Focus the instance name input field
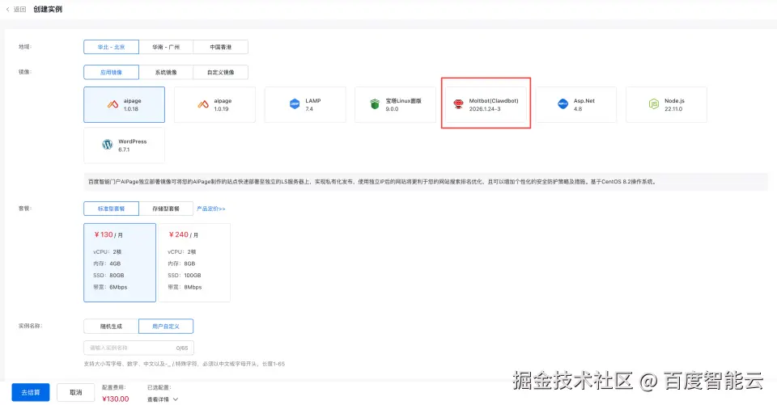Viewport: 777px width, 405px height. (138, 348)
